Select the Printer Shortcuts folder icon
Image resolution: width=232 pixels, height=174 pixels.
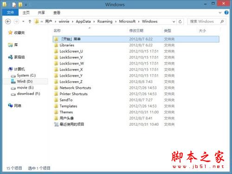[x=56, y=94]
